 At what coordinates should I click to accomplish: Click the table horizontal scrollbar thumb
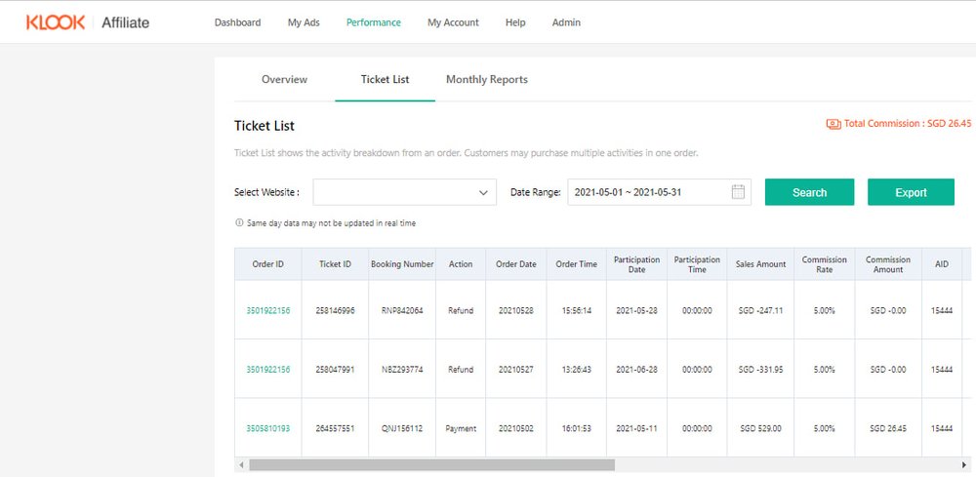432,465
